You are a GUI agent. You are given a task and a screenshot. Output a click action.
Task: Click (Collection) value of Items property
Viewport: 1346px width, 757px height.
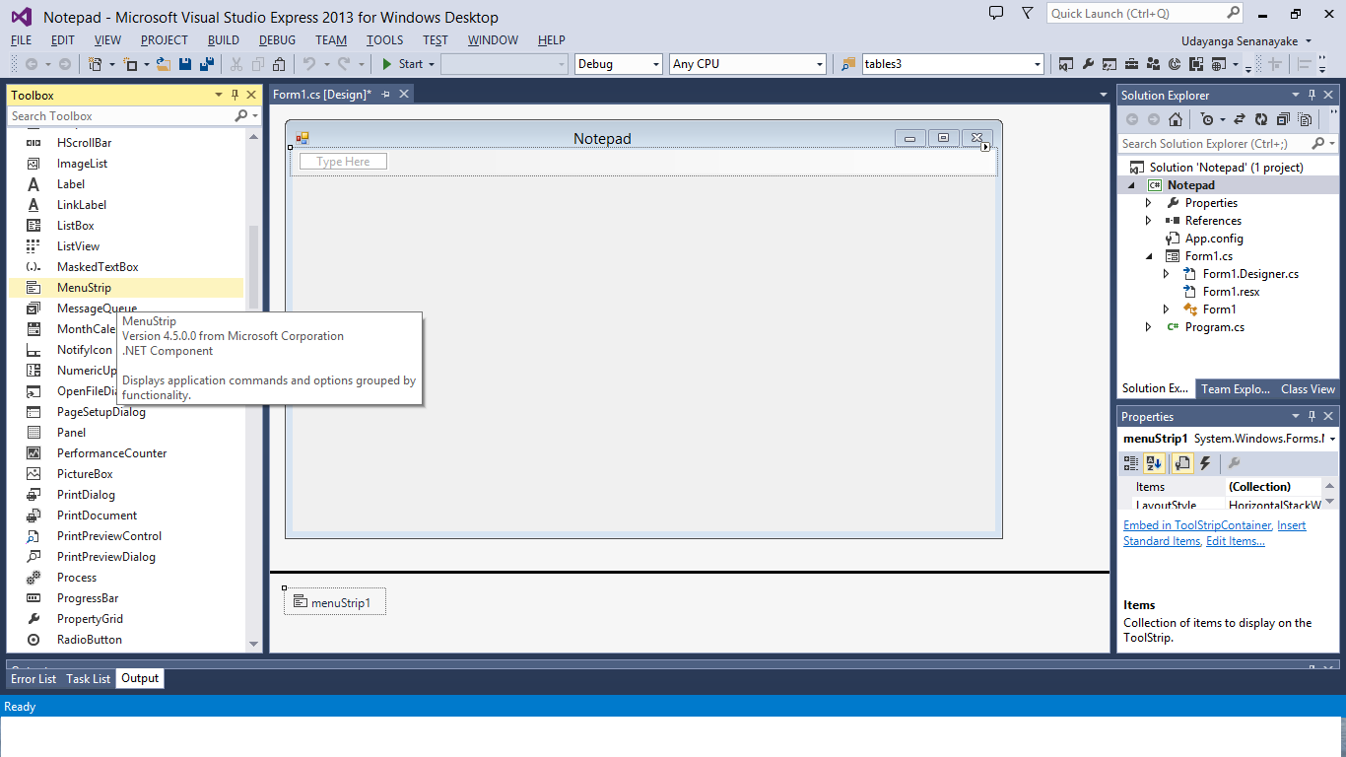pos(1273,487)
